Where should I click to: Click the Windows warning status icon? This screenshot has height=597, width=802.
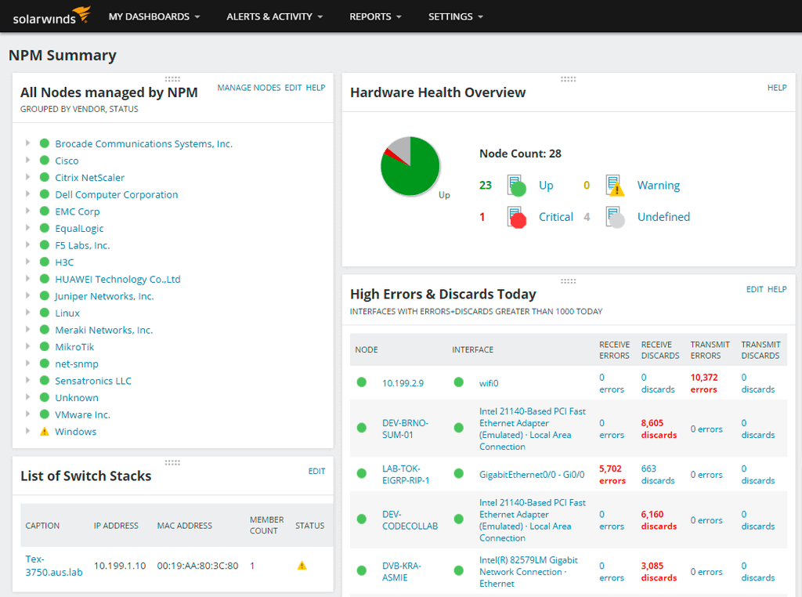45,431
